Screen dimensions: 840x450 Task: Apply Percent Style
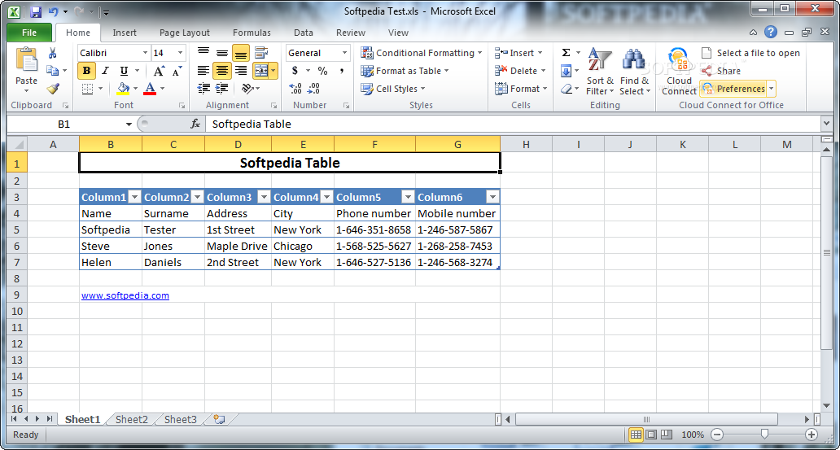tap(322, 71)
